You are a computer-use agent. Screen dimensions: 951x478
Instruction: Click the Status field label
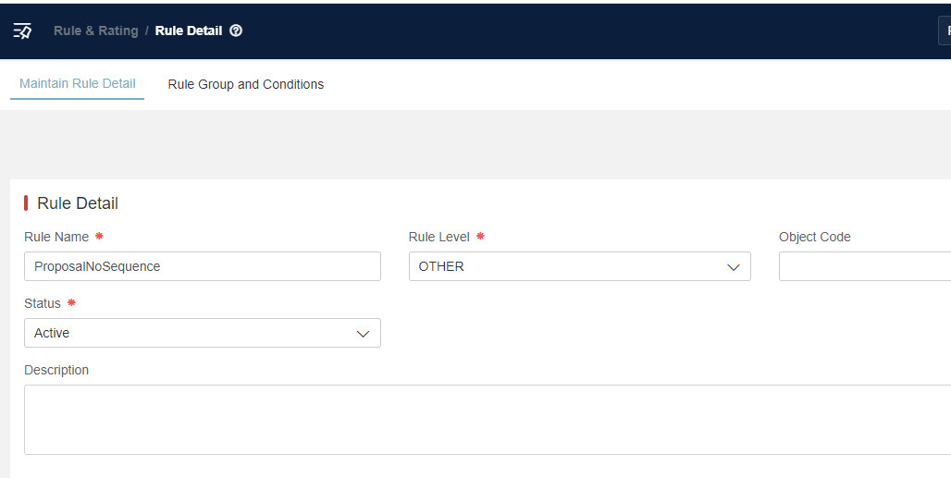(43, 303)
